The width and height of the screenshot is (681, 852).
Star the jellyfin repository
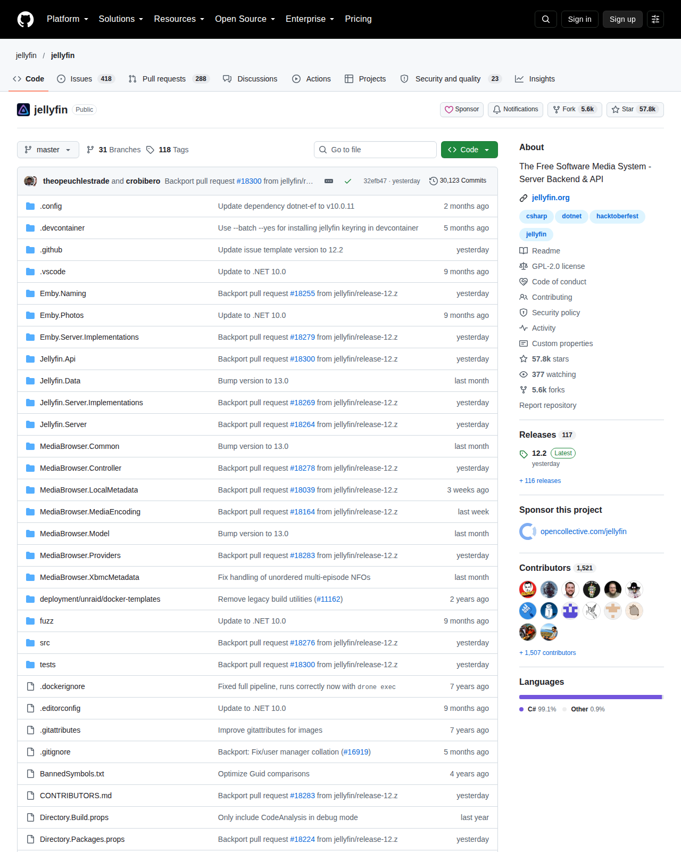click(x=635, y=110)
